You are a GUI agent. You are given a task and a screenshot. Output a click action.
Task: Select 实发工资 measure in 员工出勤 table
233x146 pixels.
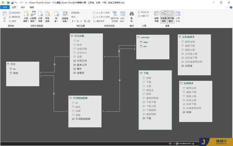pyautogui.click(x=82, y=61)
